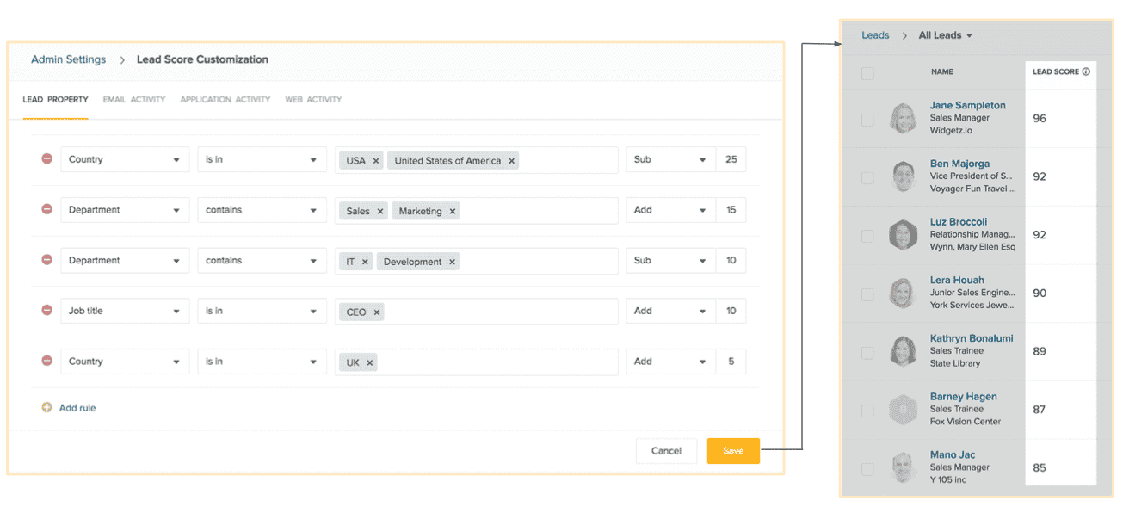Open the Sub operation dropdown for USA rule
The image size is (1129, 513).
click(x=669, y=159)
